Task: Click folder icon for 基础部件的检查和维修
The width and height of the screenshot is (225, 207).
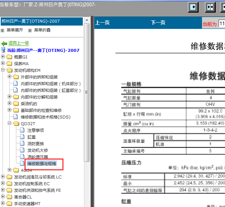Action: pyautogui.click(x=16, y=110)
